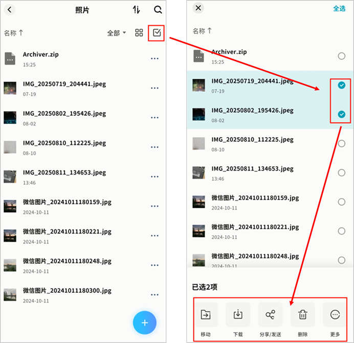Open more options for Archiver.zip in left list
This screenshot has height=343, width=354.
coord(154,59)
